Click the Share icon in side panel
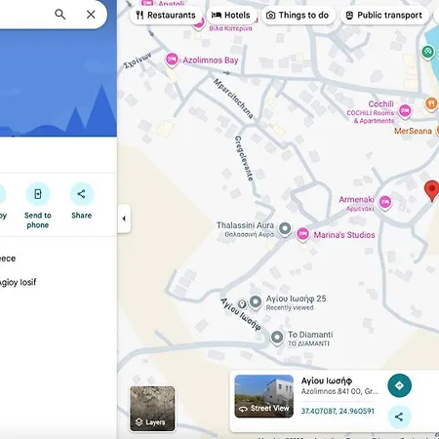The height and width of the screenshot is (439, 439). tap(81, 194)
